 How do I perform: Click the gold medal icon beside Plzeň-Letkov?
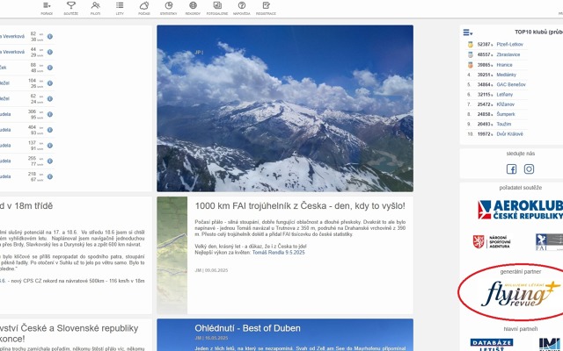(x=470, y=45)
